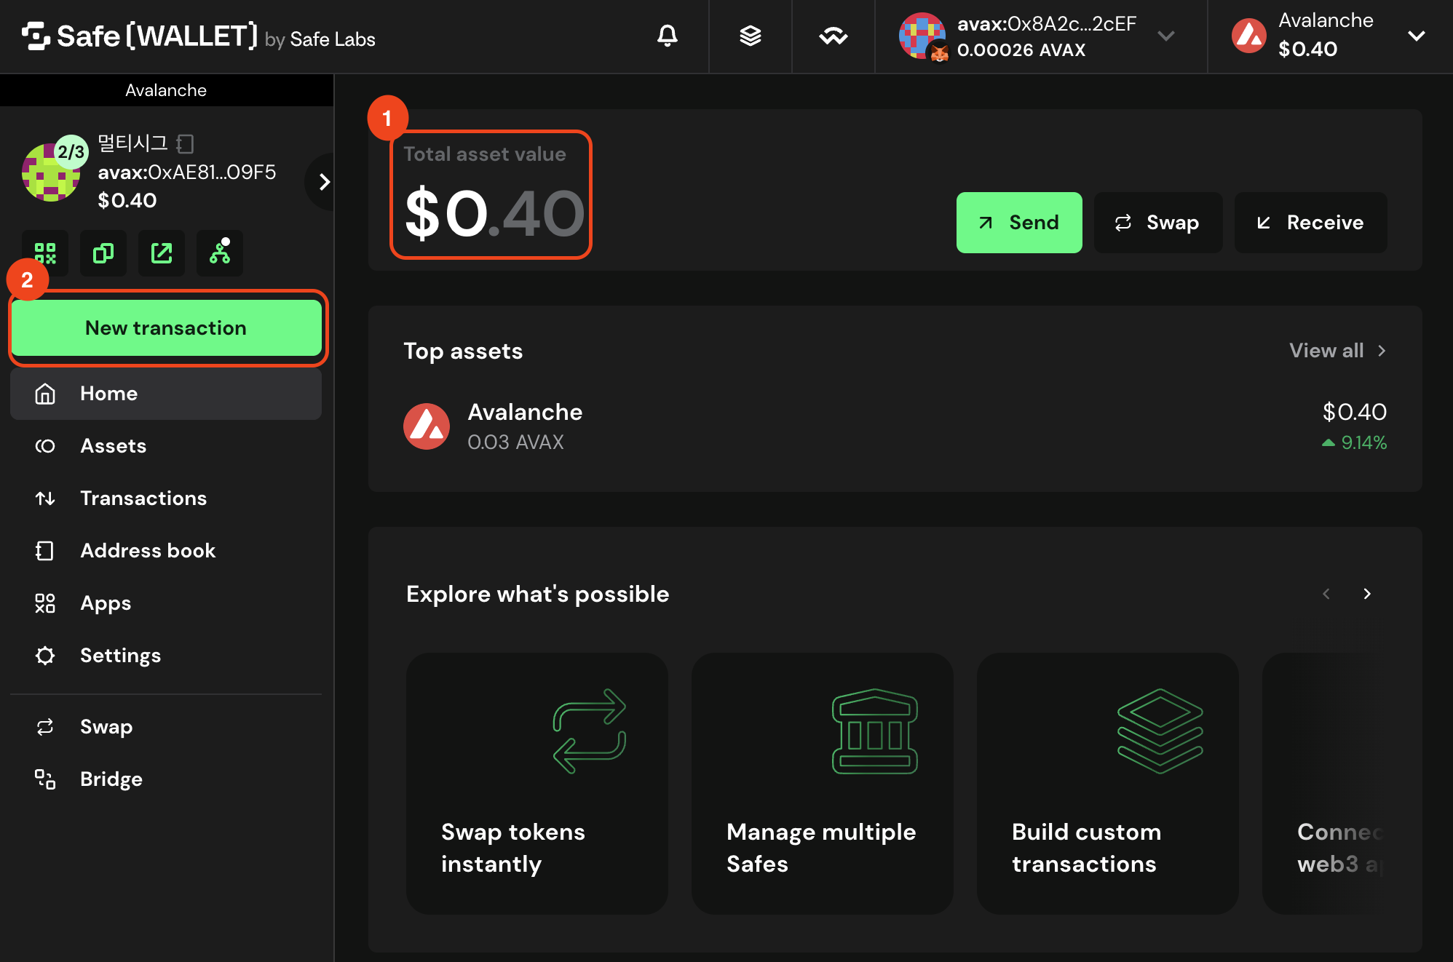This screenshot has width=1453, height=962.
Task: Show the Safe QR code
Action: (45, 253)
